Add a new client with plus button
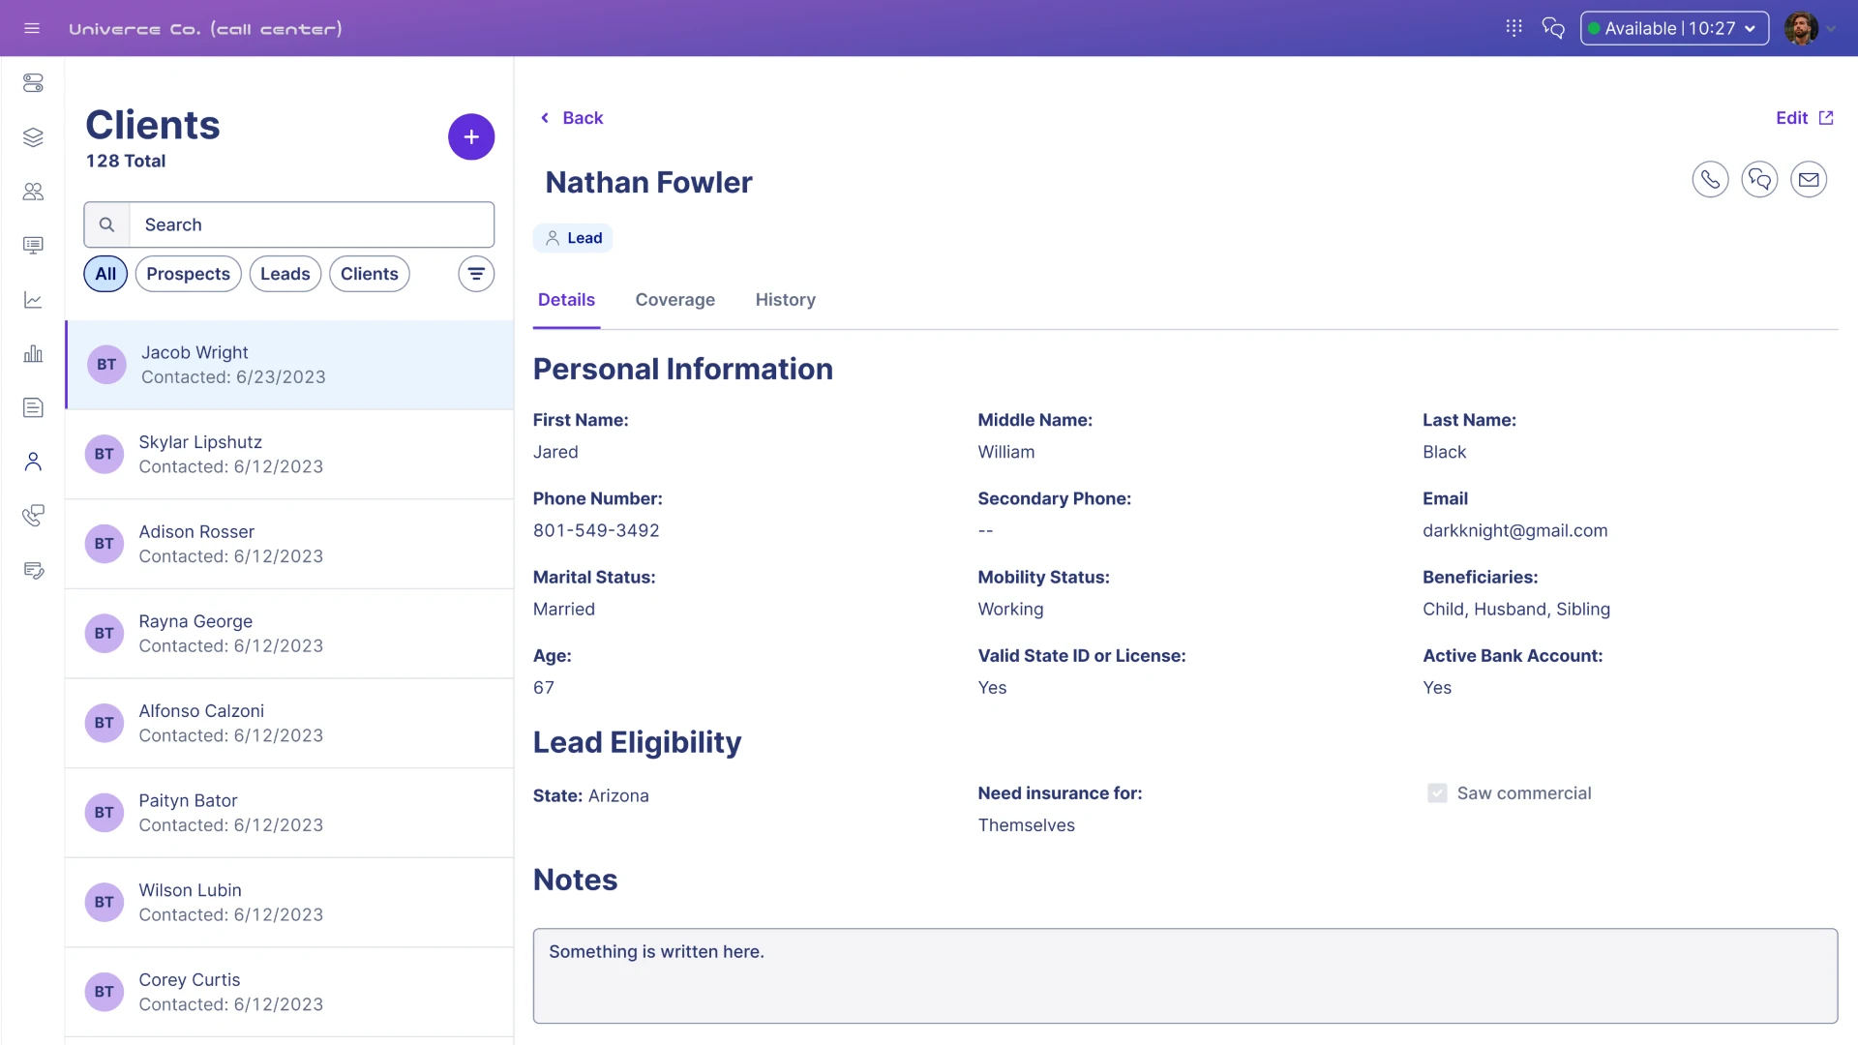The image size is (1858, 1045). point(471,137)
